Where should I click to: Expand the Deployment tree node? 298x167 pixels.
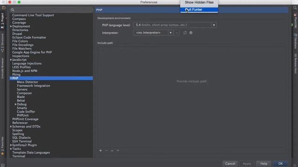coord(11,26)
